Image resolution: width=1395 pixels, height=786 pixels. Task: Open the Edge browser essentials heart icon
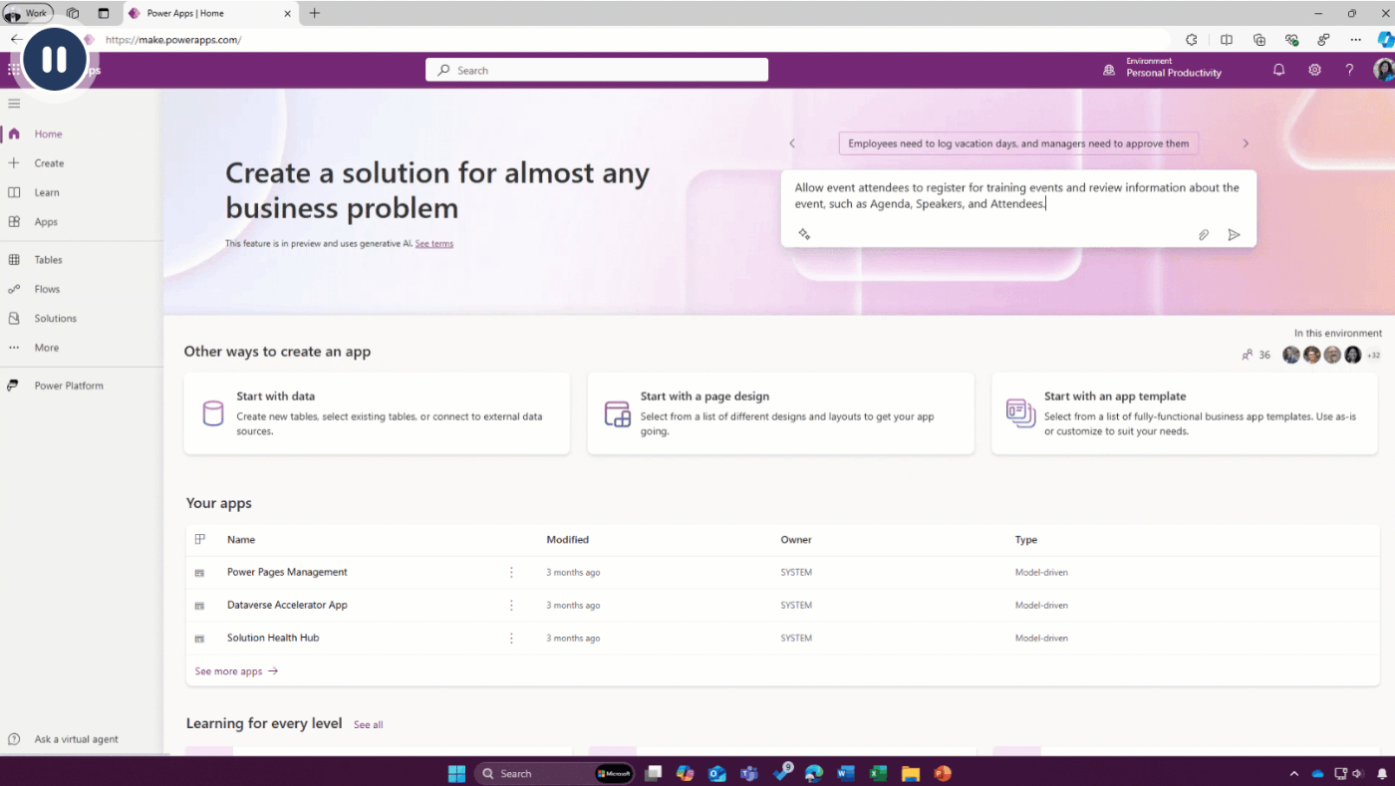[x=1291, y=40]
